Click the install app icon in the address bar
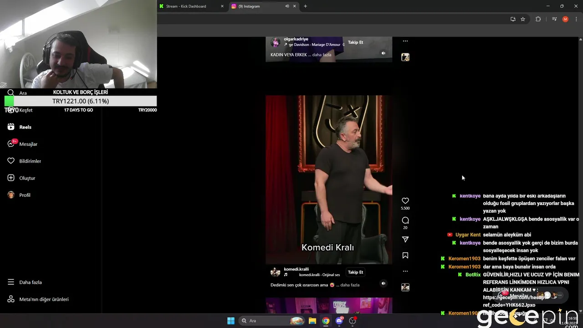 (513, 19)
